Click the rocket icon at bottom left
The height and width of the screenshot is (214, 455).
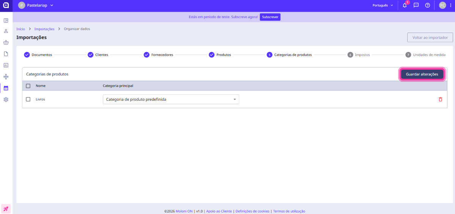pos(6,209)
